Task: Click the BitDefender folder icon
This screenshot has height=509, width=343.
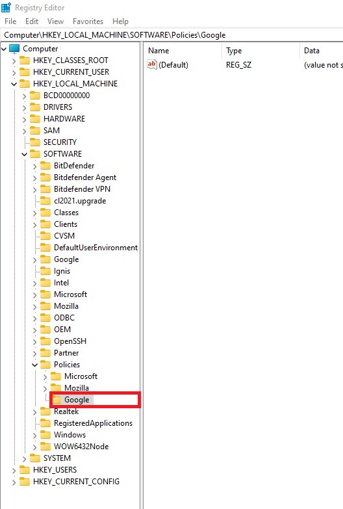Action: pyautogui.click(x=45, y=166)
